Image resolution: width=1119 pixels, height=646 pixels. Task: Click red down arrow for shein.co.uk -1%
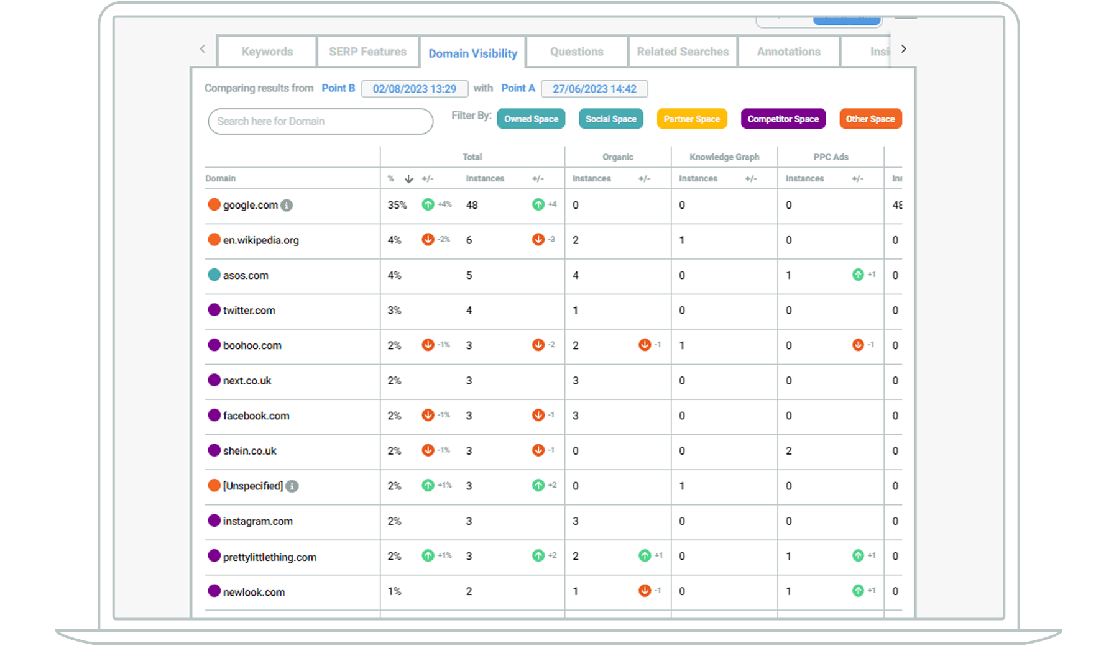click(428, 450)
